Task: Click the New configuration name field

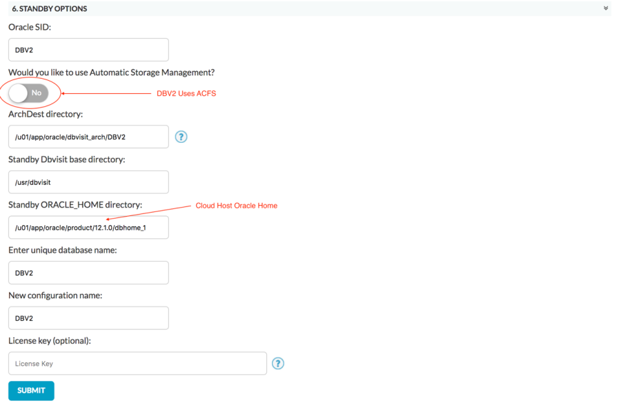Action: coord(89,318)
